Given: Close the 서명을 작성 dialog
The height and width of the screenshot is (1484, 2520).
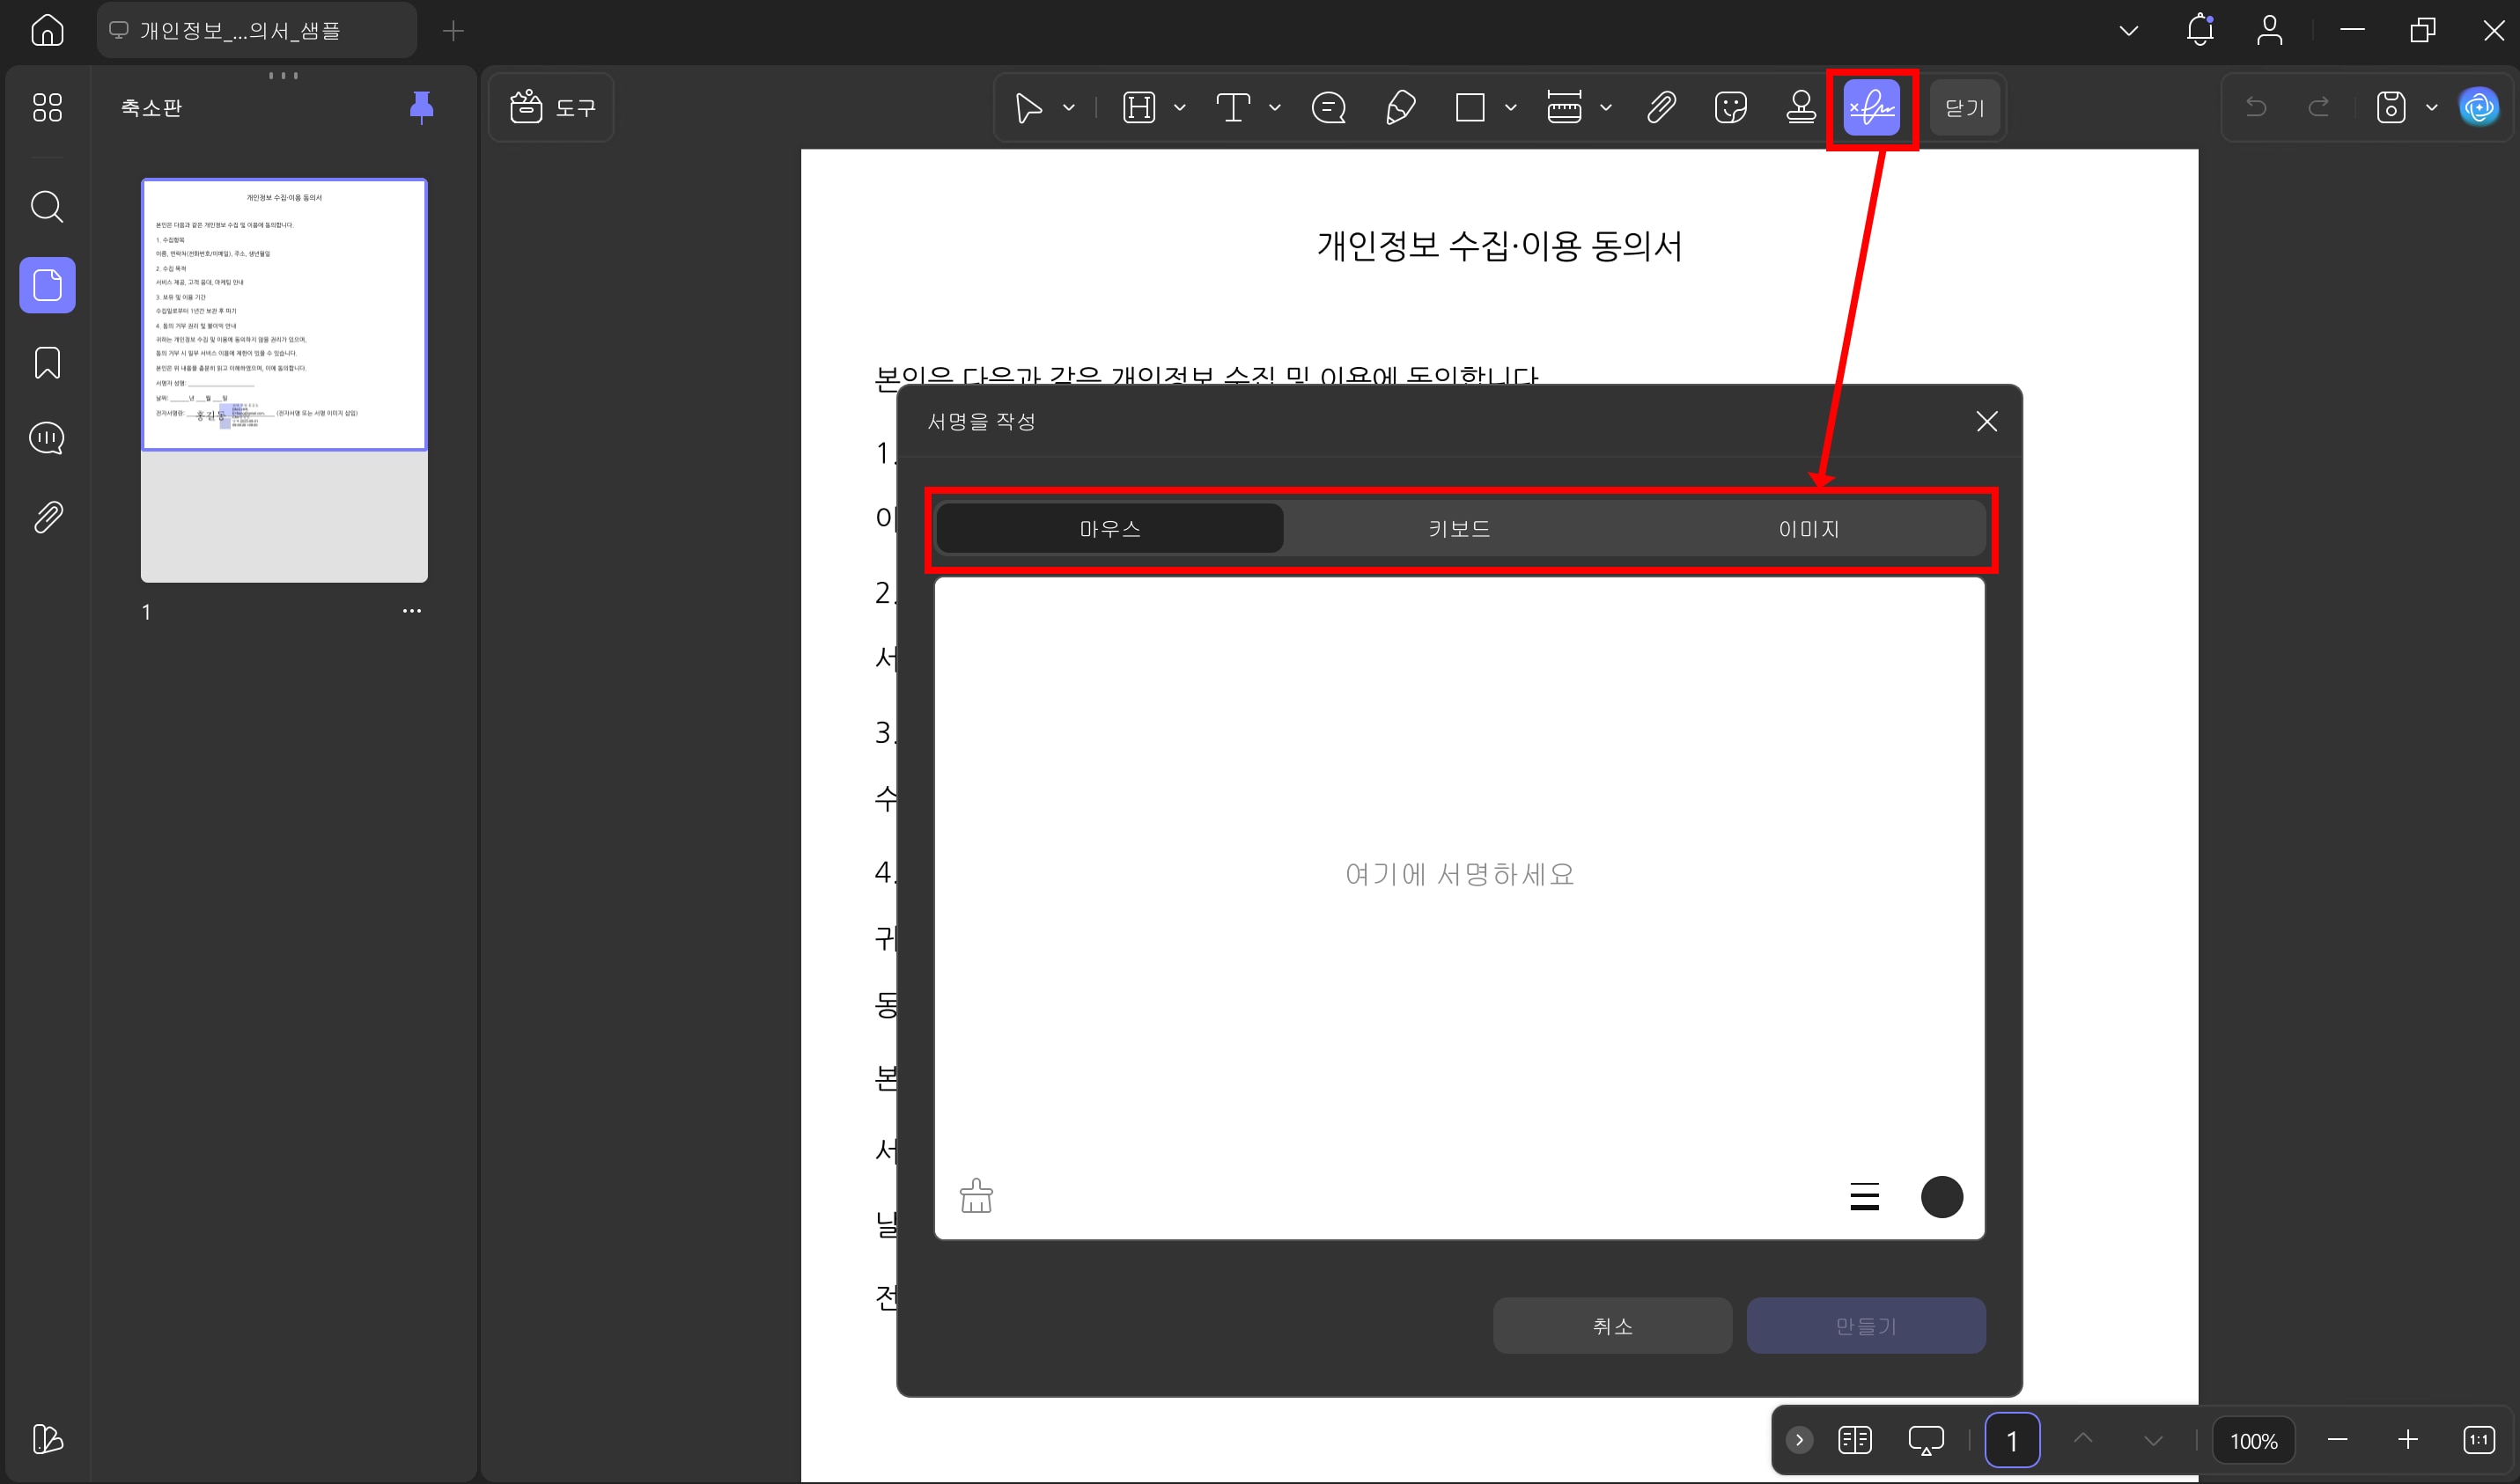Looking at the screenshot, I should click(x=1986, y=421).
